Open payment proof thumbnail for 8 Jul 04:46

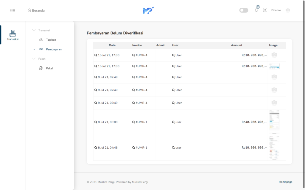click(x=274, y=148)
